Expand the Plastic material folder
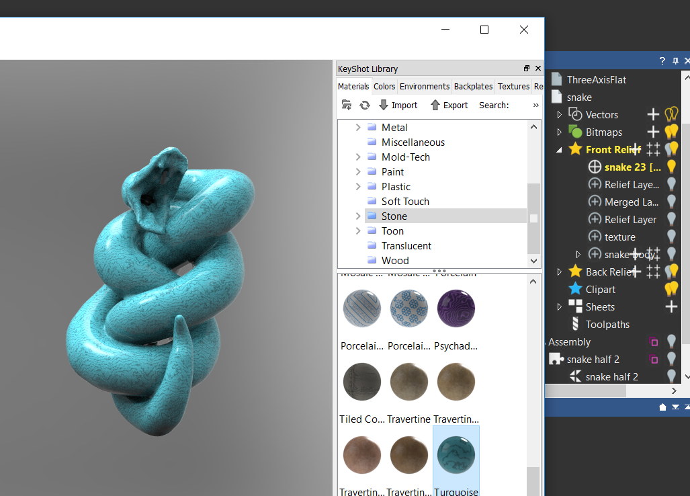This screenshot has height=496, width=690. 357,186
